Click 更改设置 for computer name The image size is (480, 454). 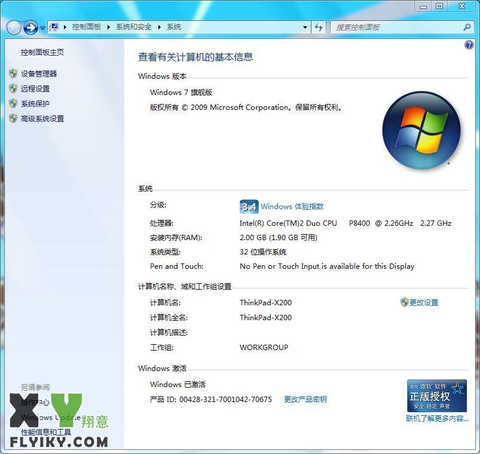pos(424,302)
